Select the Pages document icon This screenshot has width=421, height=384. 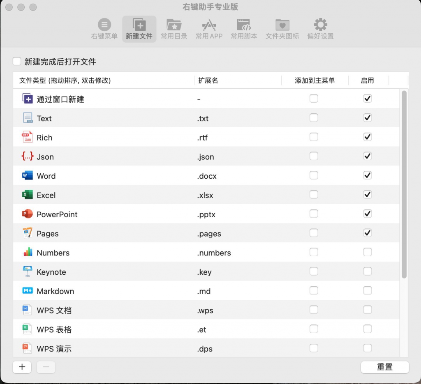tap(27, 233)
